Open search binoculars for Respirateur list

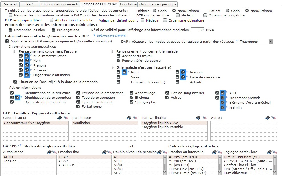129,118
